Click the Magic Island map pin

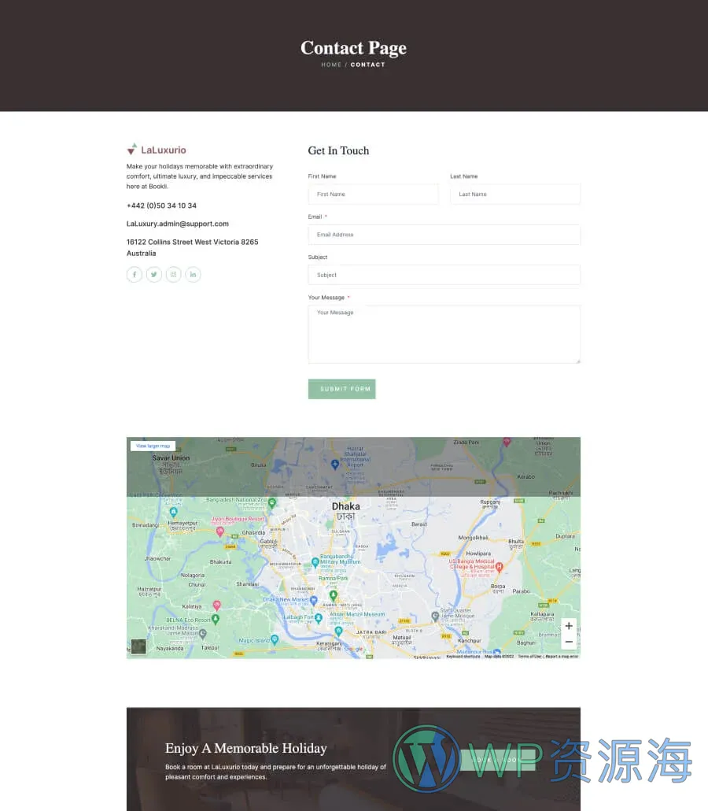[275, 639]
